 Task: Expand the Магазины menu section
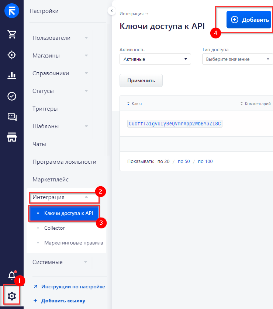[x=61, y=56]
